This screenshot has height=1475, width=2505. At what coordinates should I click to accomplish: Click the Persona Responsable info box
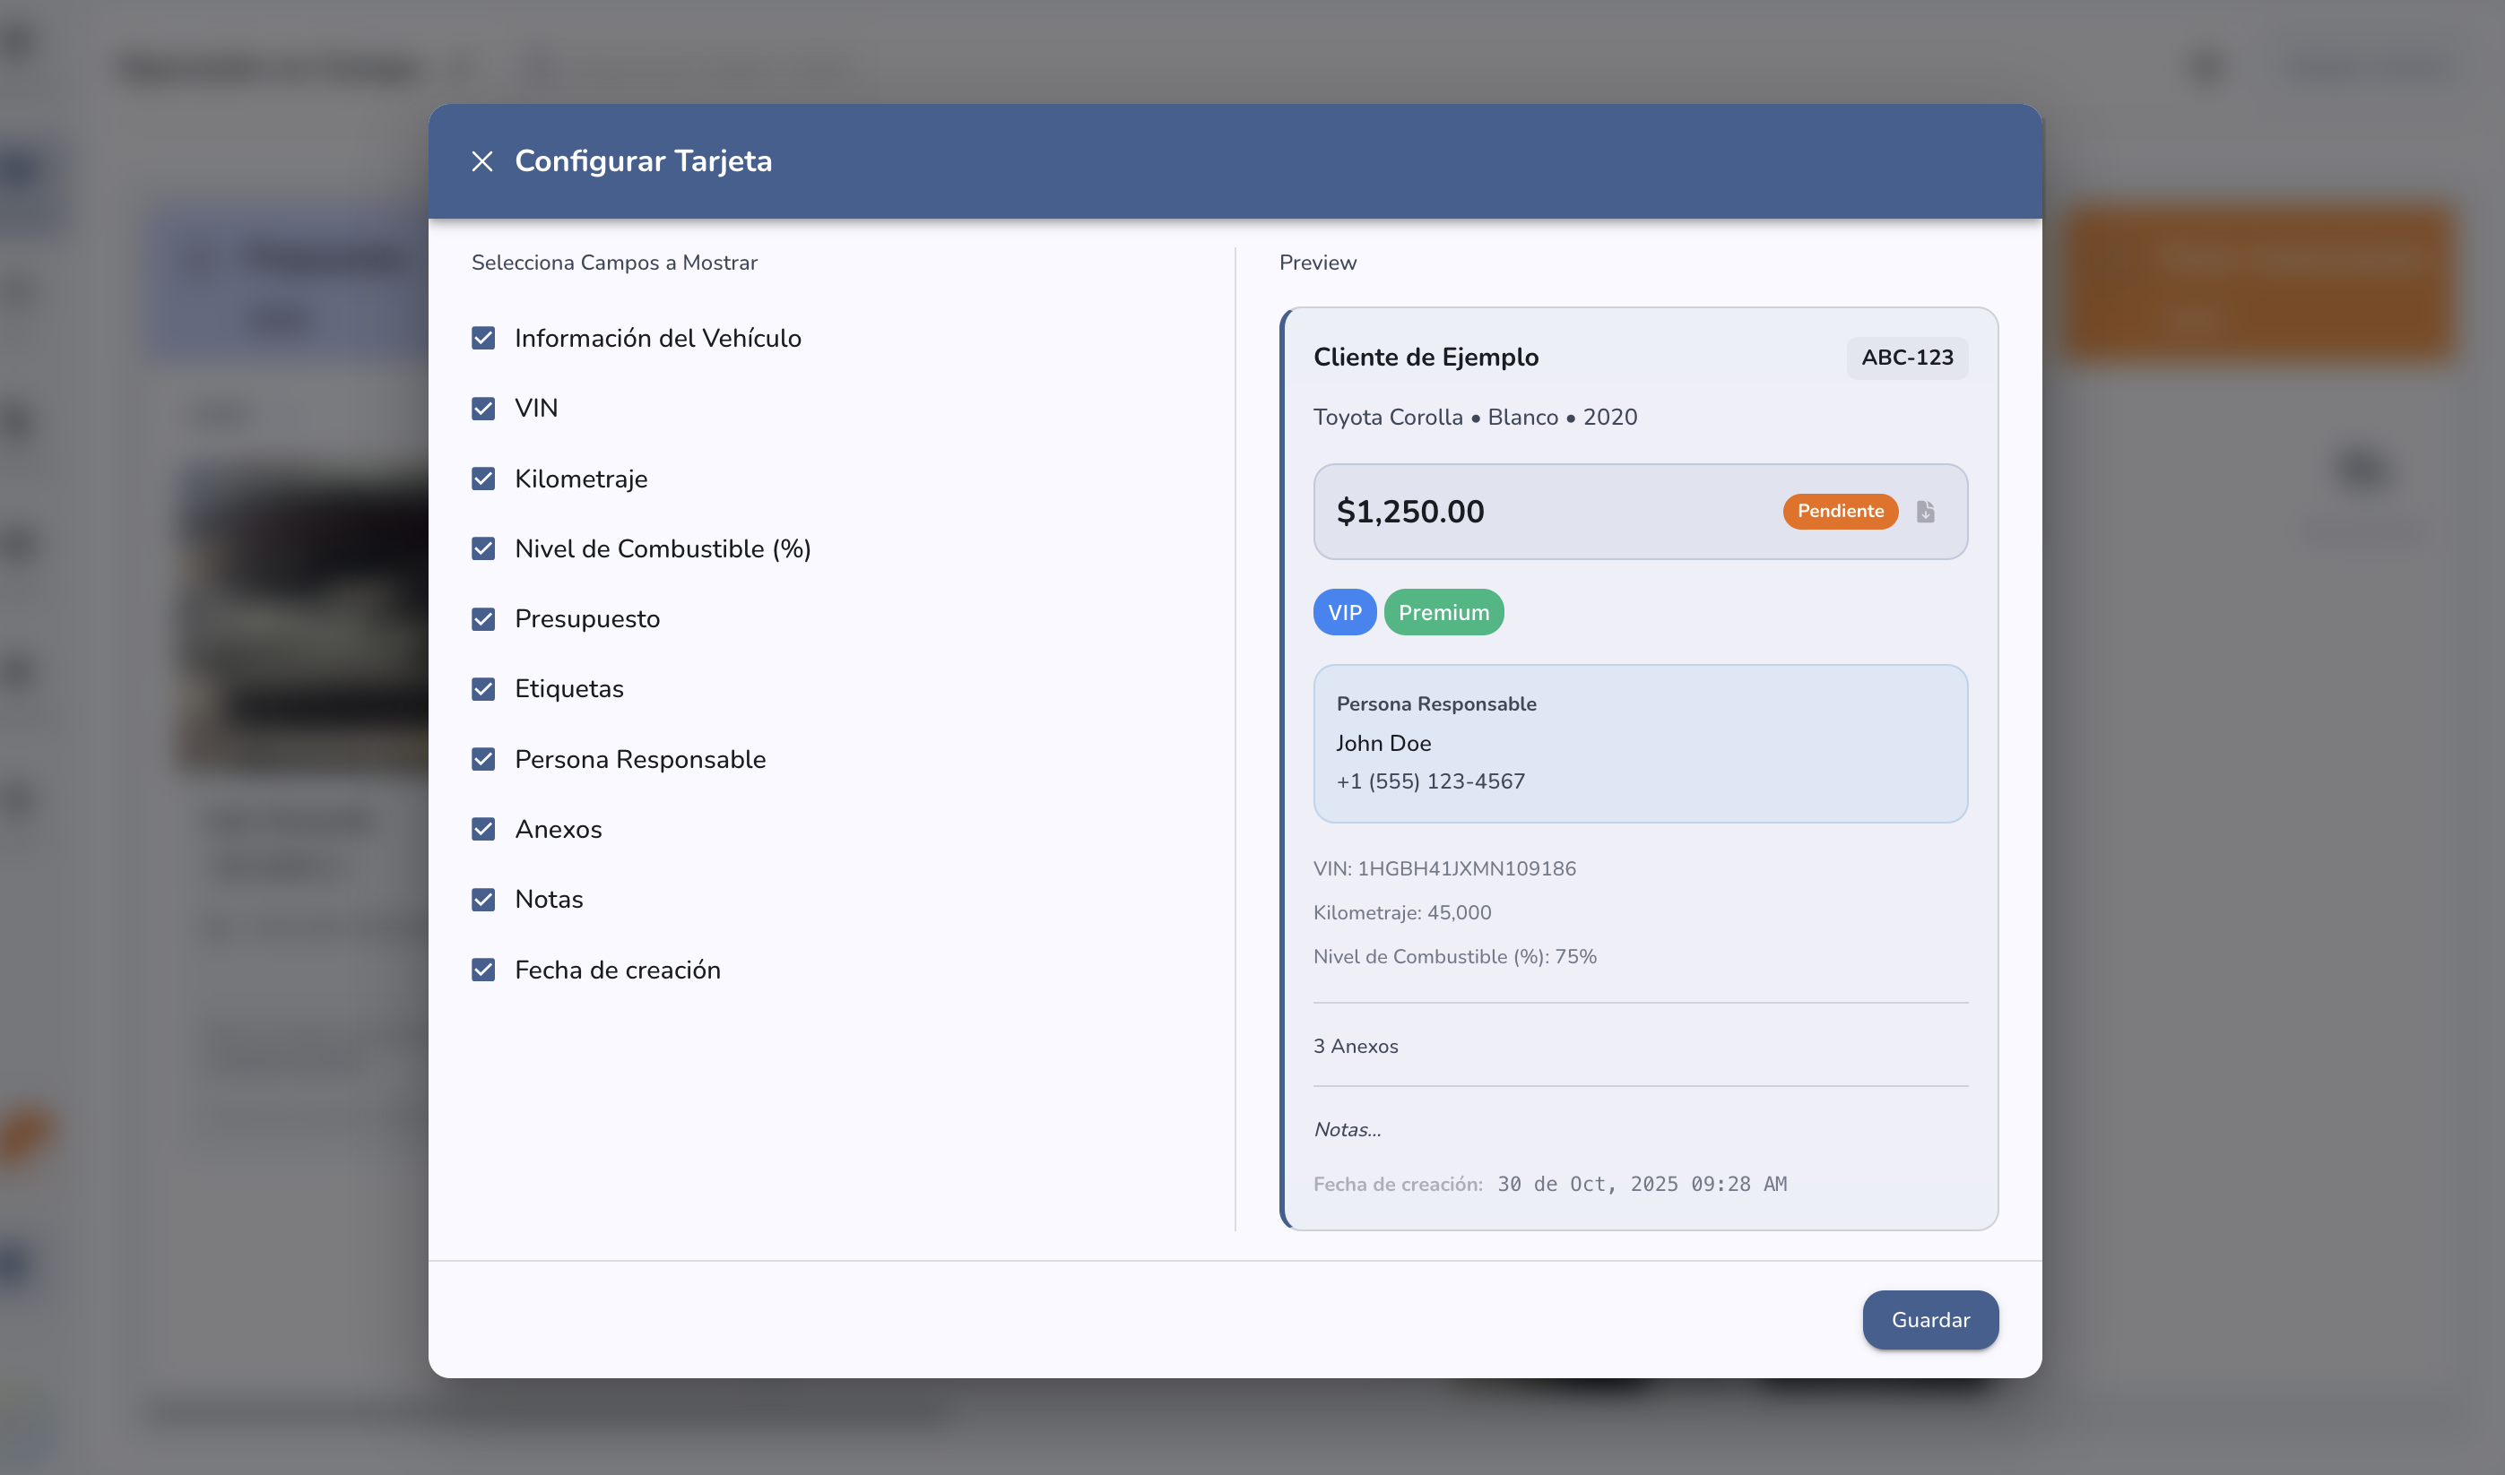[x=1640, y=744]
